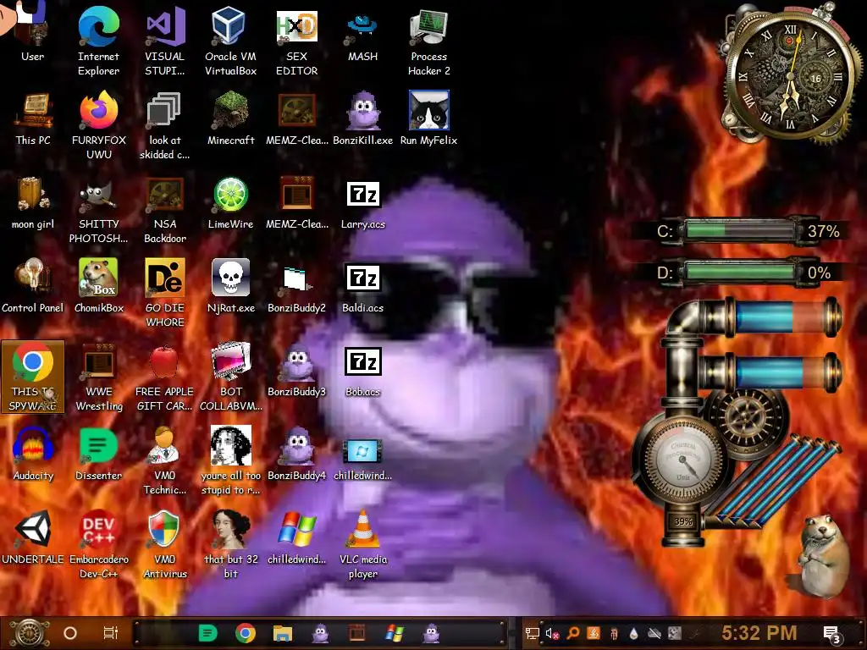Click the Run MyFelix cat icon
Viewport: 867px width, 650px height.
pos(429,118)
